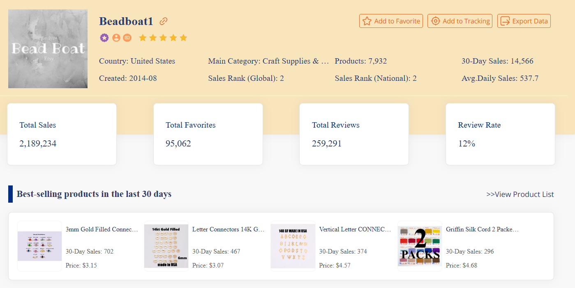Click the Bead Boat shop logo

coord(48,48)
